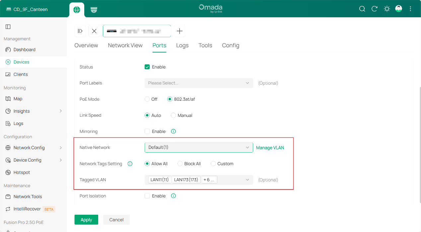Click the Insights pie chart icon

(8, 111)
